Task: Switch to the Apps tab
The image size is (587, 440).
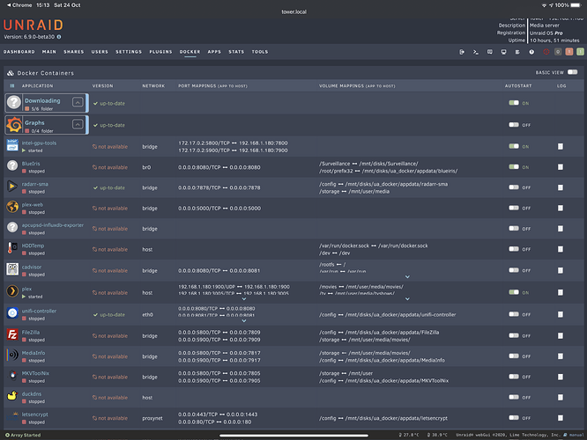Action: [x=214, y=52]
